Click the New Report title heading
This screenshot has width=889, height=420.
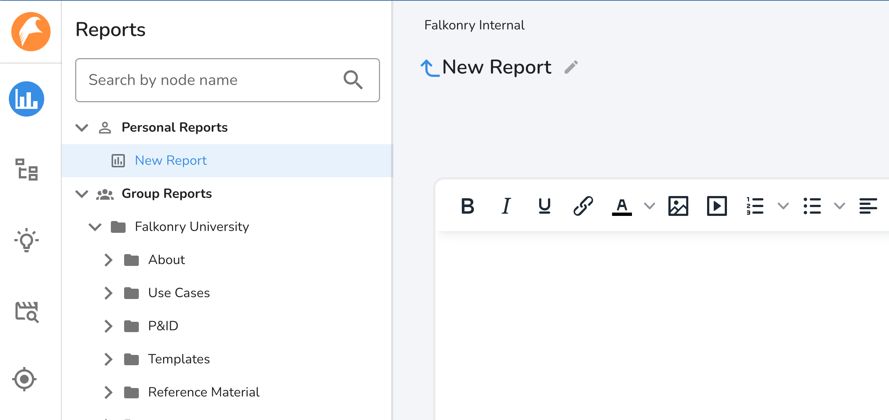(x=497, y=67)
